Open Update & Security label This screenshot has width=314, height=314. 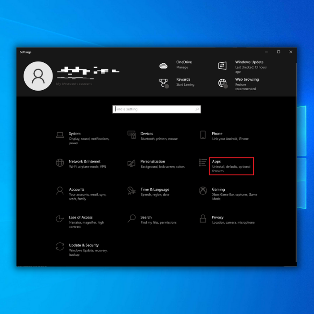point(84,245)
